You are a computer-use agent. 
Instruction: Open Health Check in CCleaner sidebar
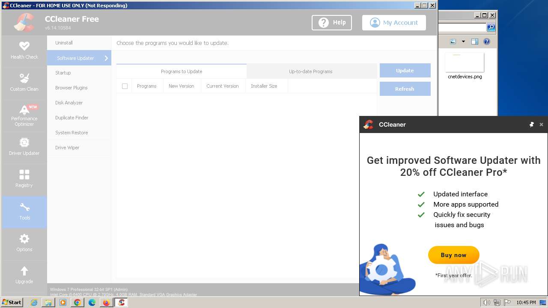pyautogui.click(x=24, y=50)
